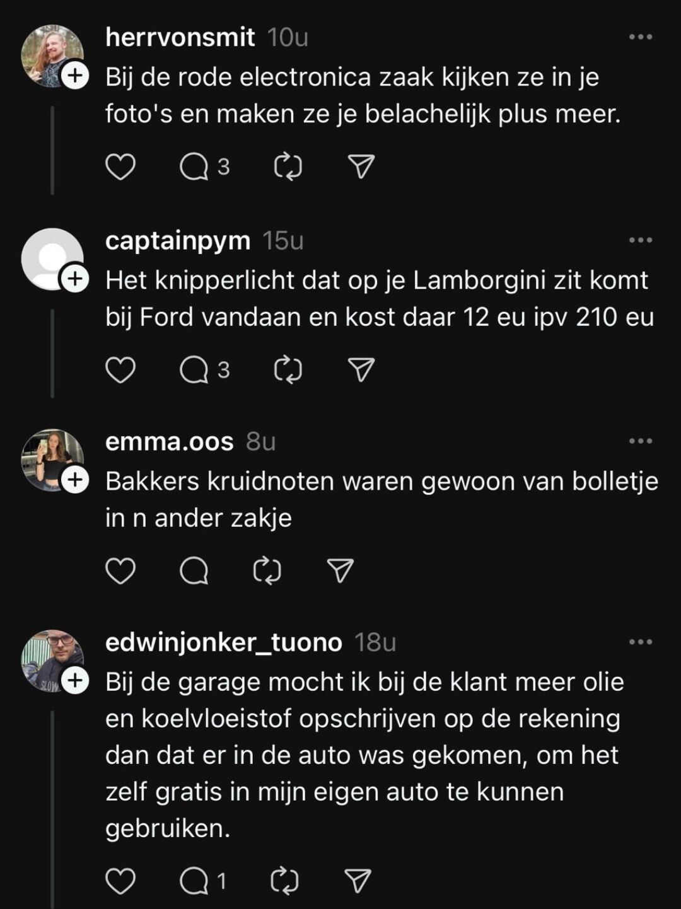The image size is (681, 909).
Task: Open emma.oos's profile picture
Action: point(50,459)
